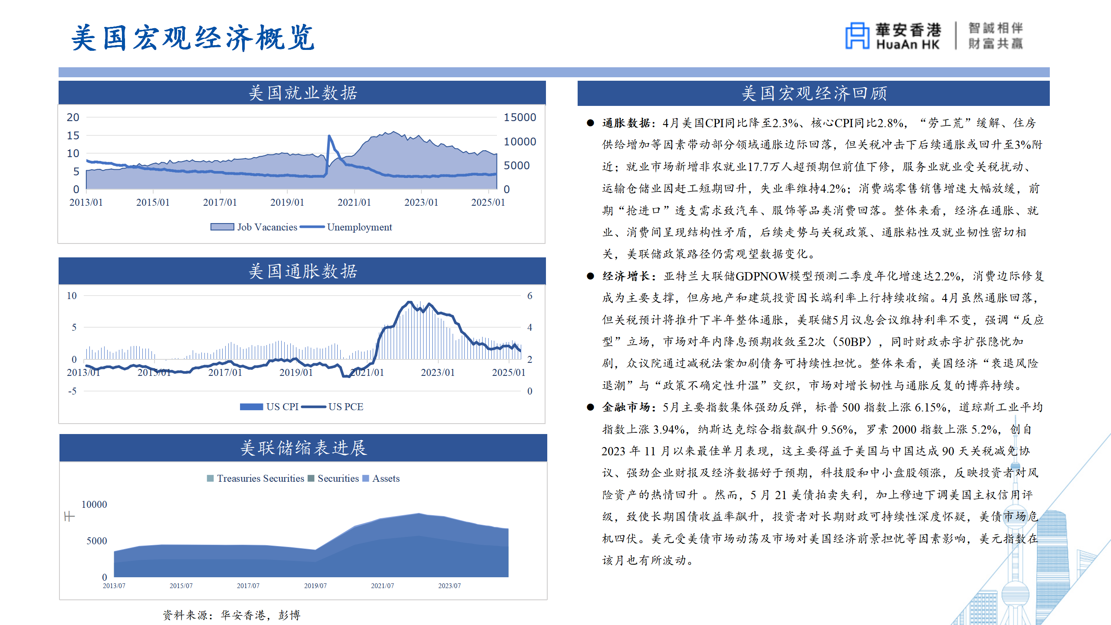Image resolution: width=1111 pixels, height=625 pixels.
Task: Click the Unemployment legend label
Action: pos(359,227)
